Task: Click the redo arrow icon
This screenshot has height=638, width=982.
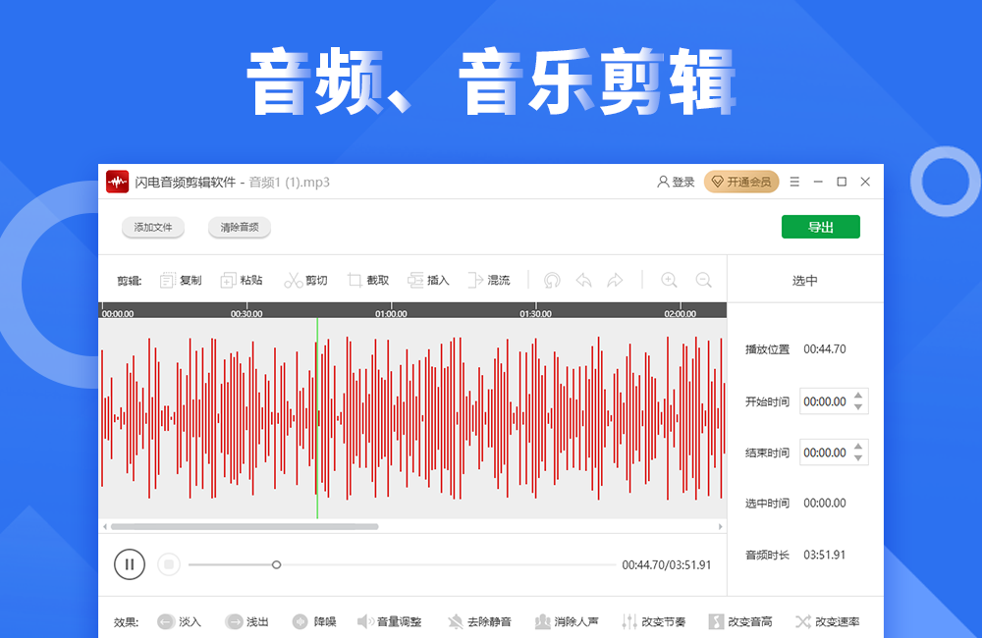Action: coord(615,281)
